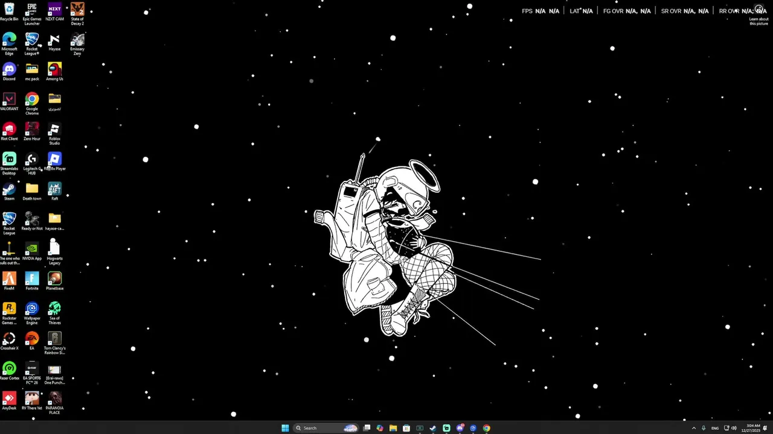
Task: Select the Crosshair X icon
Action: (9, 341)
